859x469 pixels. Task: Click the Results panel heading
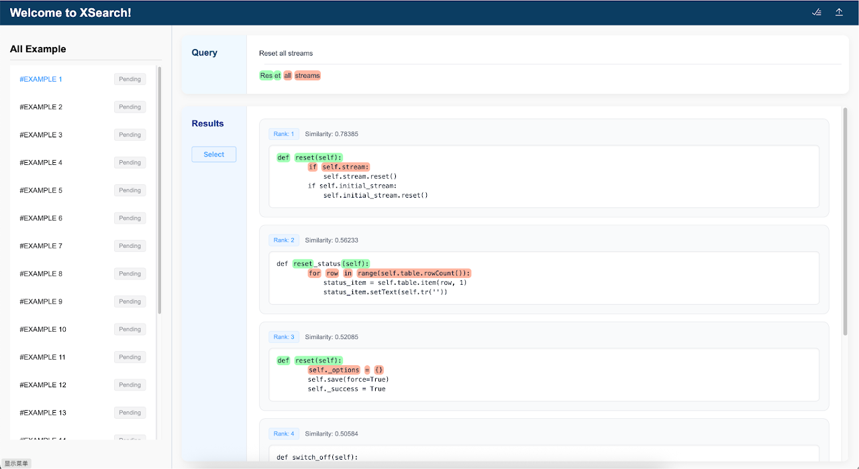[x=207, y=123]
